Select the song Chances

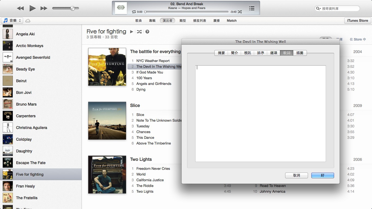(143, 132)
